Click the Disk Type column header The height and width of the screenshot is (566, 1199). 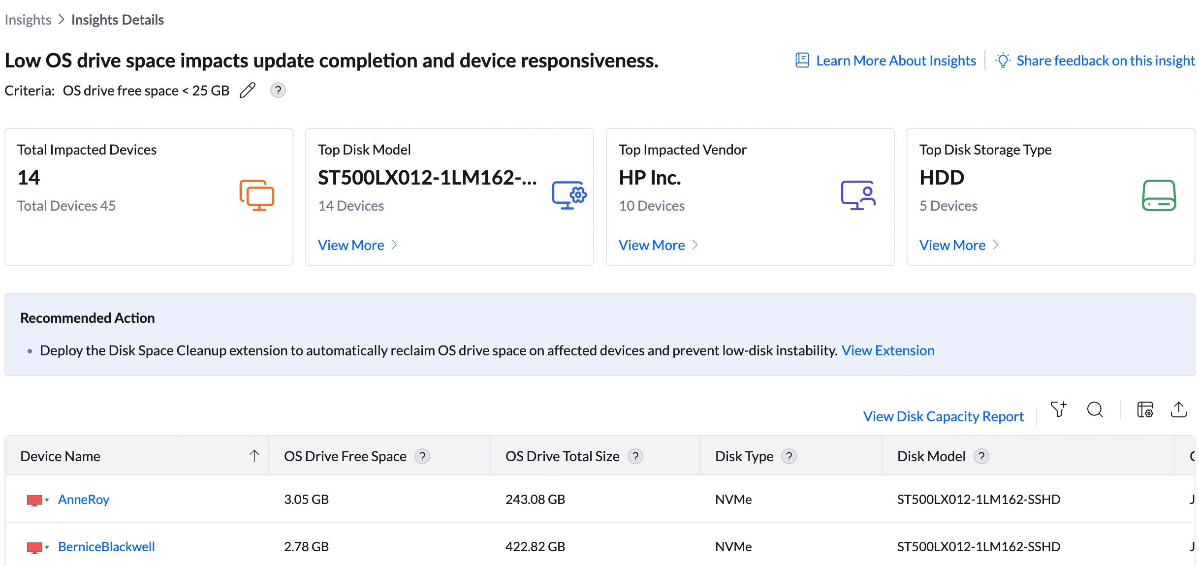point(791,456)
